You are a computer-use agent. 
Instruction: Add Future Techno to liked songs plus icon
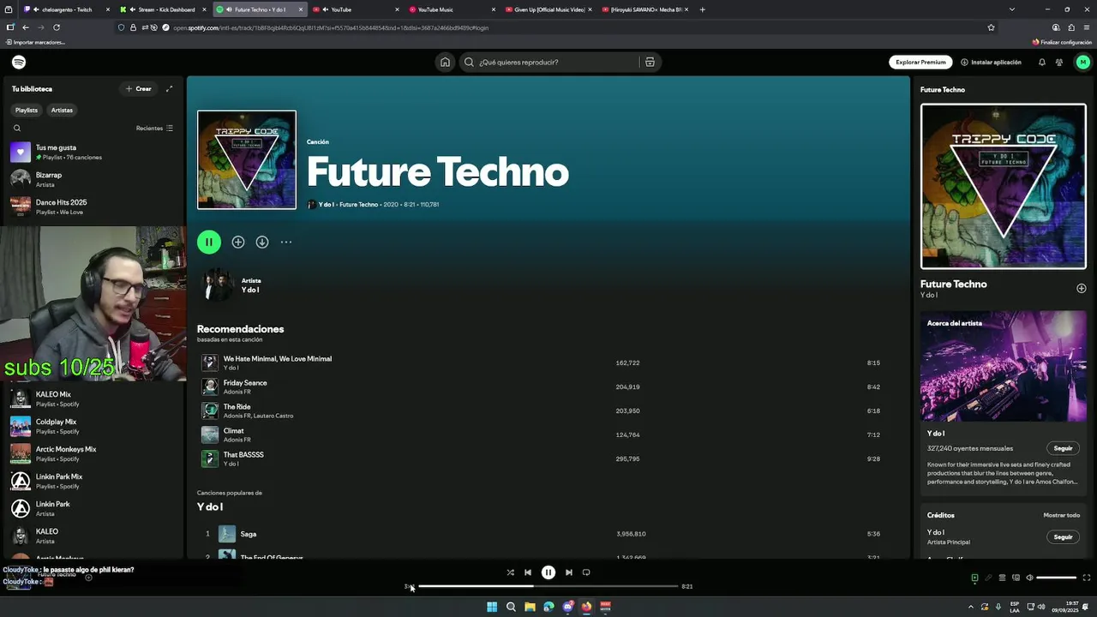coord(238,243)
